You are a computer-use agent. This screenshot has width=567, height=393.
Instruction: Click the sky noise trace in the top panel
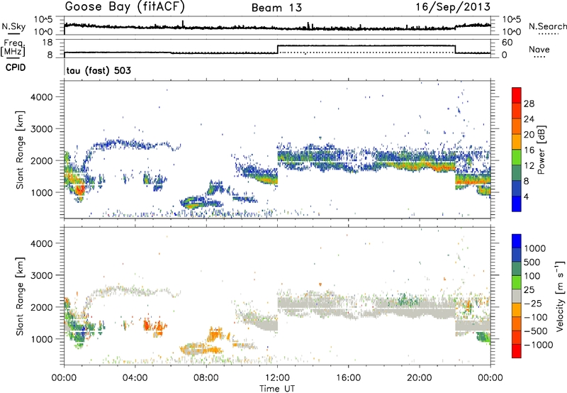pos(277,27)
